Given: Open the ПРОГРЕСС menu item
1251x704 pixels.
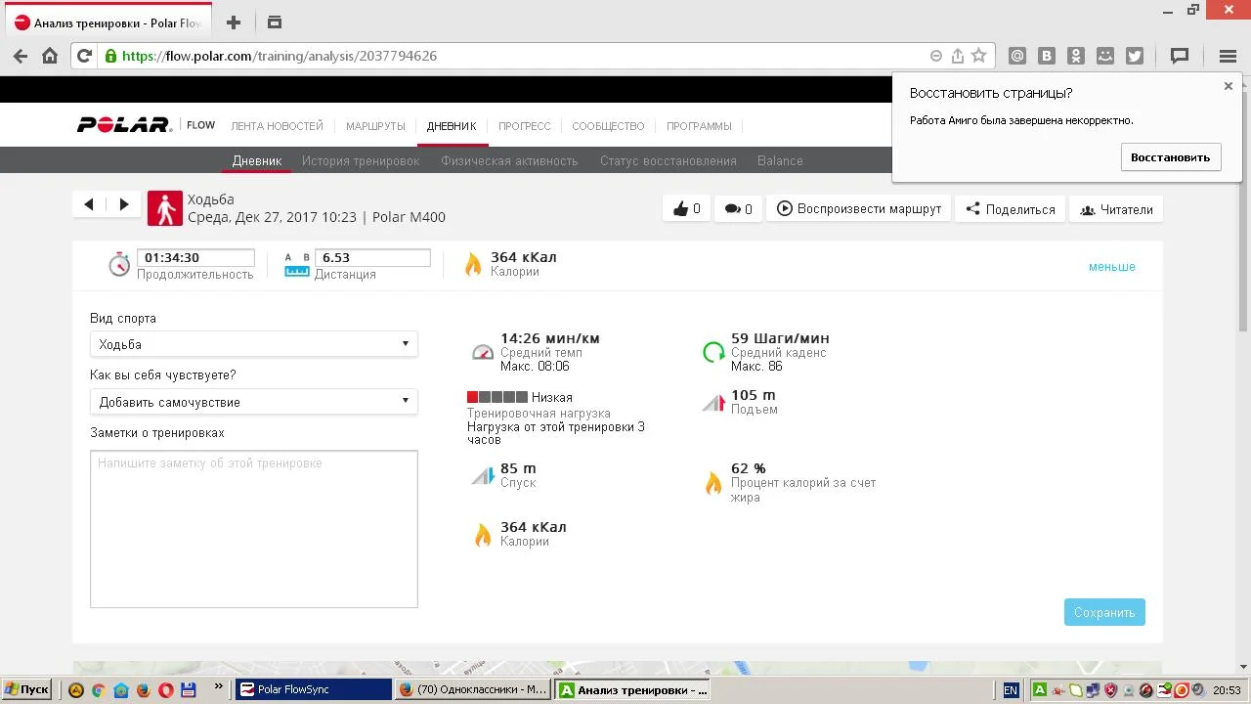Looking at the screenshot, I should [x=524, y=126].
